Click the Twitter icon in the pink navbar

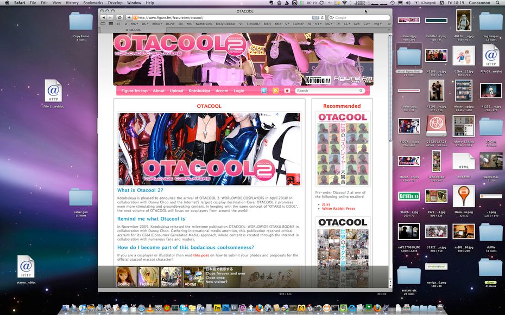pyautogui.click(x=264, y=91)
